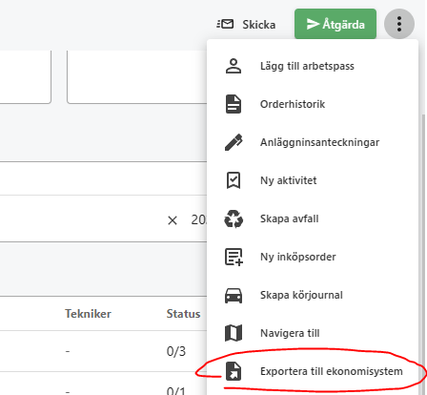Click the bookmark check icon for Ny aktivitet
427x395 pixels.
click(x=234, y=180)
